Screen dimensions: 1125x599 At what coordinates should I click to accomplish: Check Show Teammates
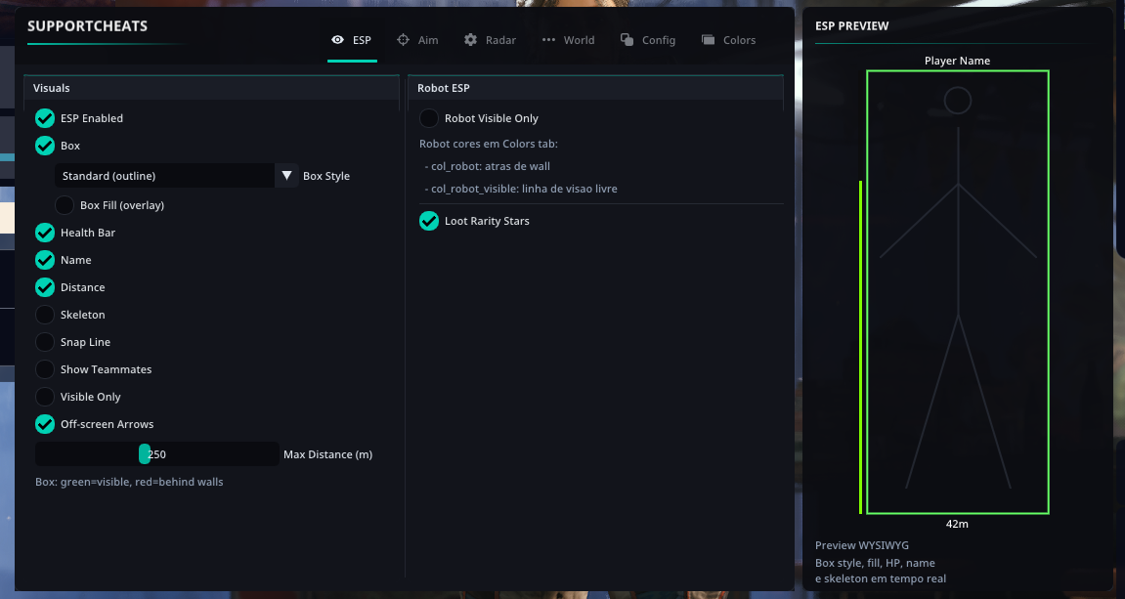[45, 369]
